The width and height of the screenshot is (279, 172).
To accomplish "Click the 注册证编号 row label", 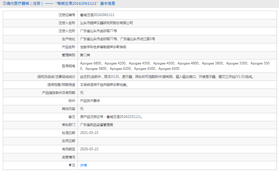I will (x=67, y=15).
